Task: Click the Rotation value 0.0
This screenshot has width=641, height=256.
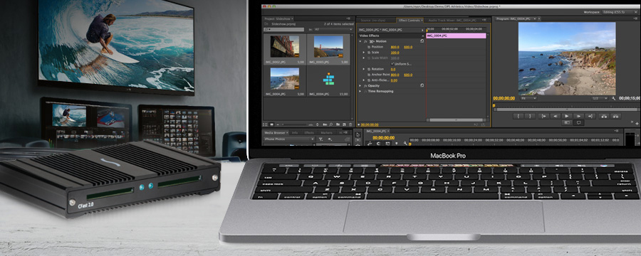Action: [393, 69]
